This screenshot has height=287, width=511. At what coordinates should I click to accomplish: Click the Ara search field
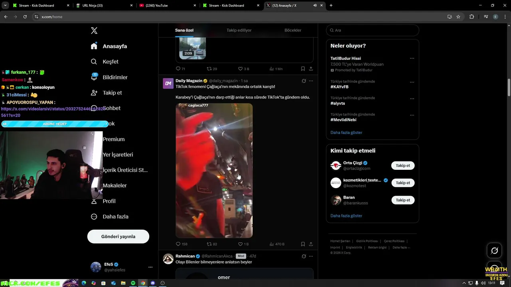(x=372, y=30)
